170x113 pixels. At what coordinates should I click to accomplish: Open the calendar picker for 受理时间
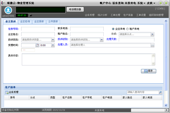(37, 45)
